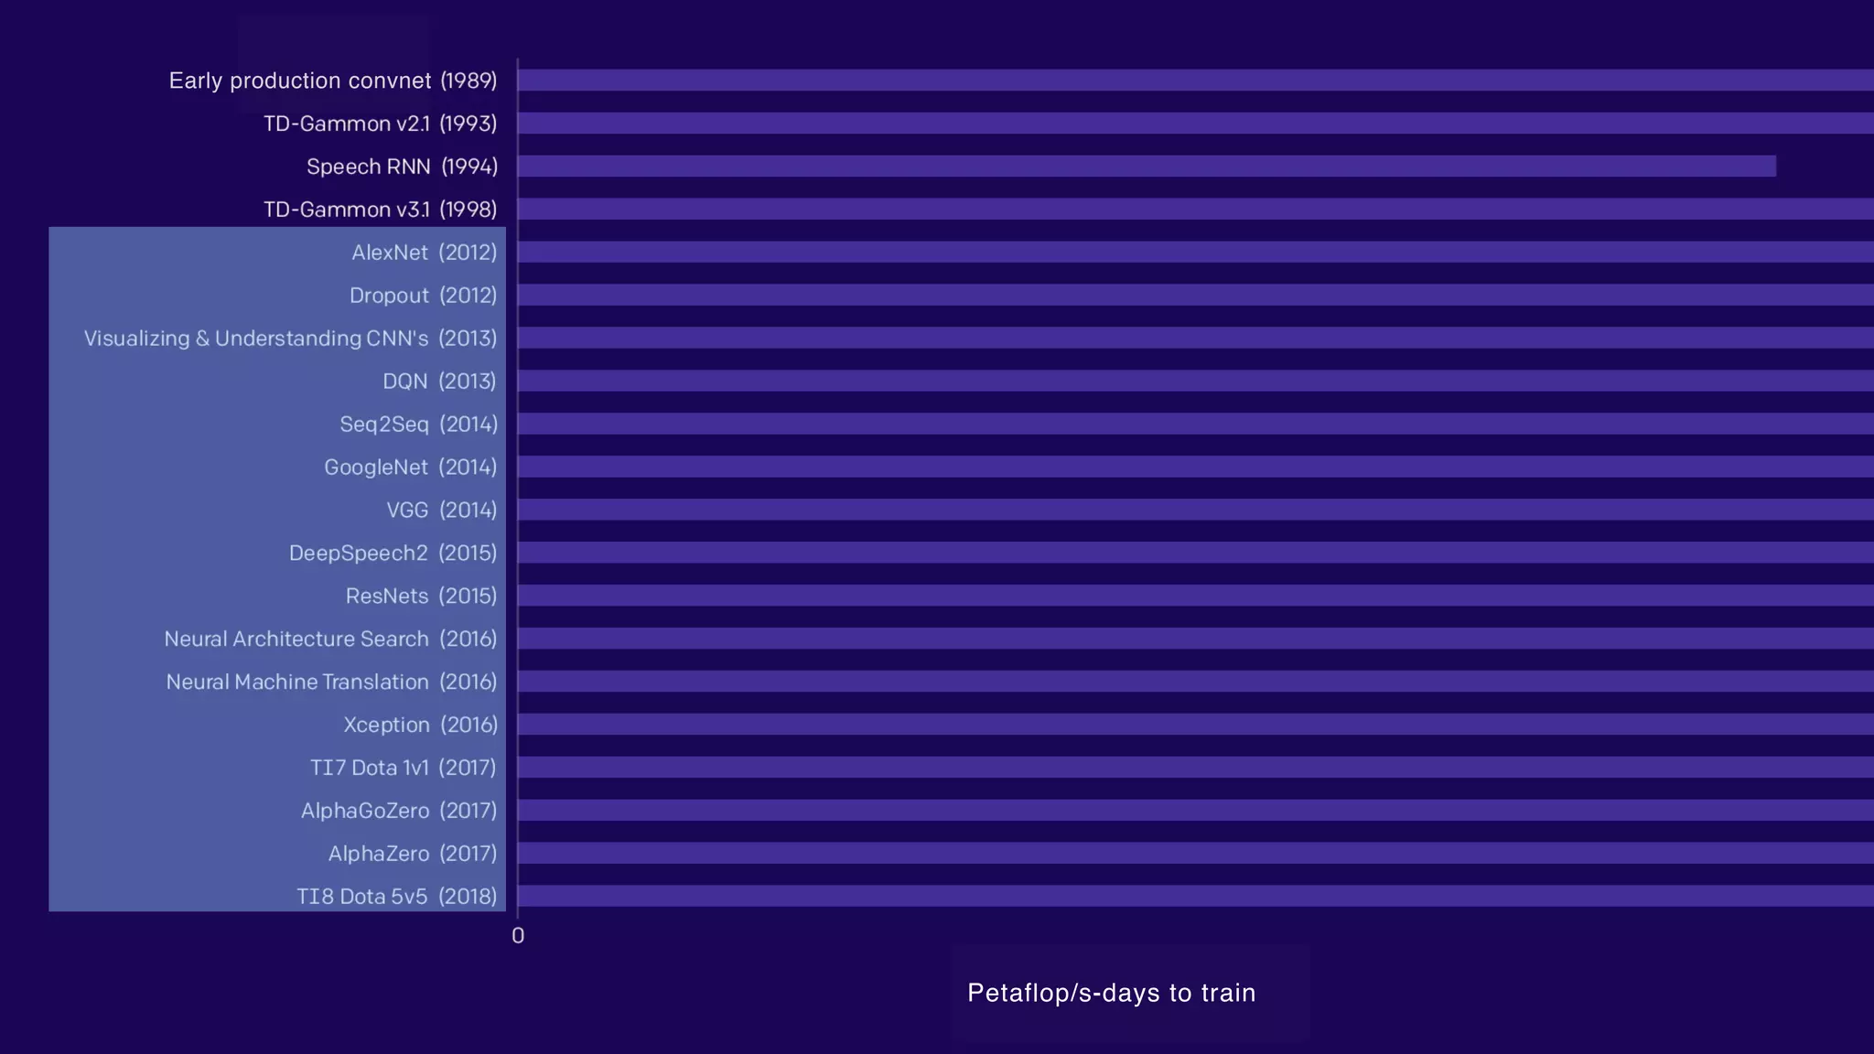The image size is (1874, 1054).
Task: Click the 'TI8 Dota 5v5 (2018)' label
Action: (397, 898)
